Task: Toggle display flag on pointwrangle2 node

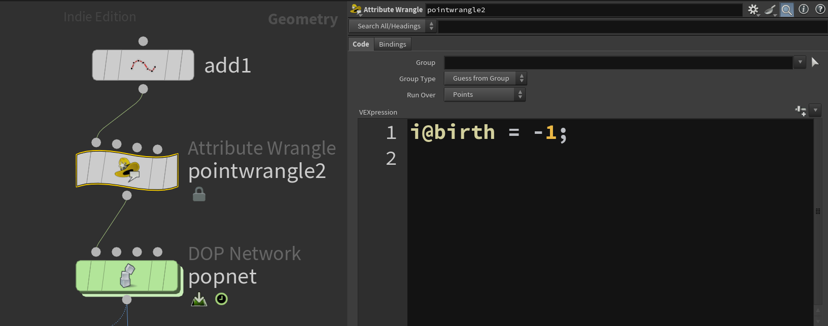Action: (170, 170)
